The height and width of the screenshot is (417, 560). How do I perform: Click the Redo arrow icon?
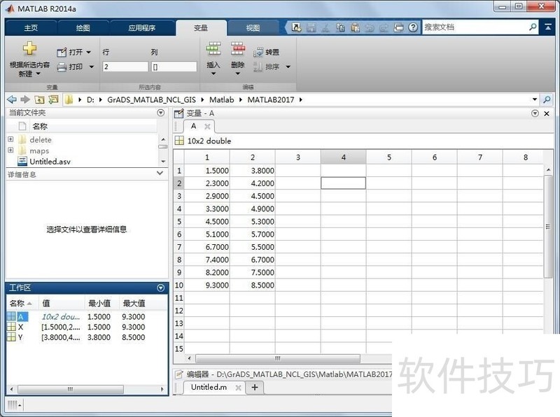tap(384, 27)
